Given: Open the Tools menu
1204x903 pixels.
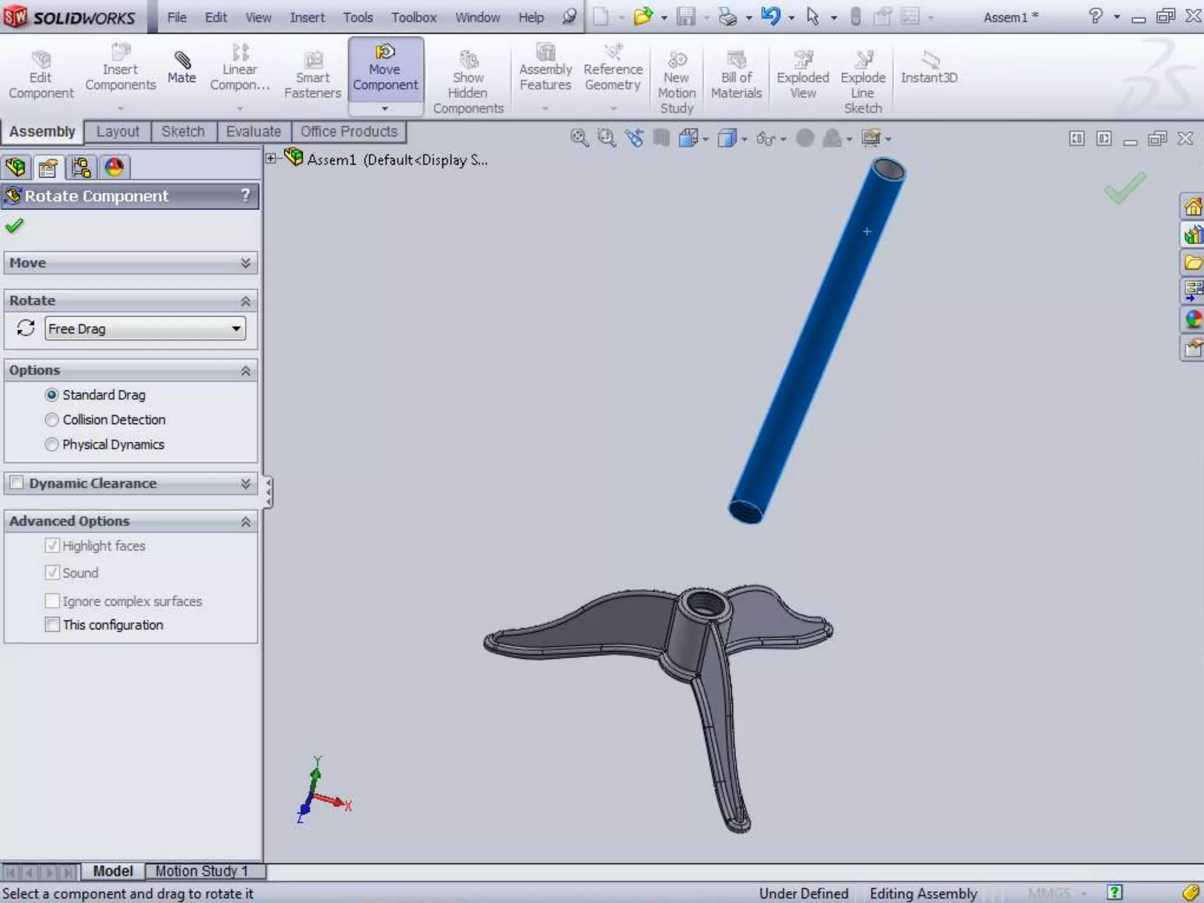Looking at the screenshot, I should click(357, 18).
